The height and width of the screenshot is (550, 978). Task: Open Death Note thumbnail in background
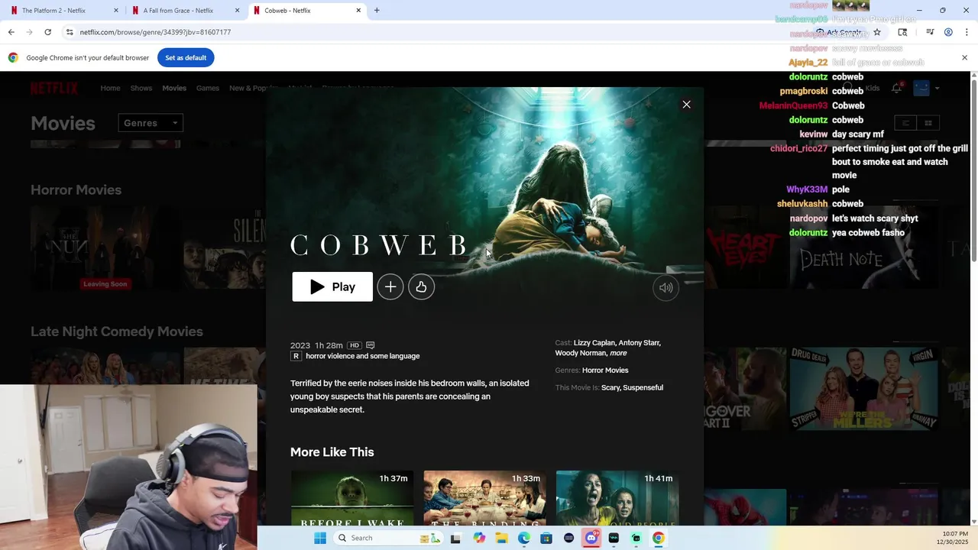click(865, 248)
